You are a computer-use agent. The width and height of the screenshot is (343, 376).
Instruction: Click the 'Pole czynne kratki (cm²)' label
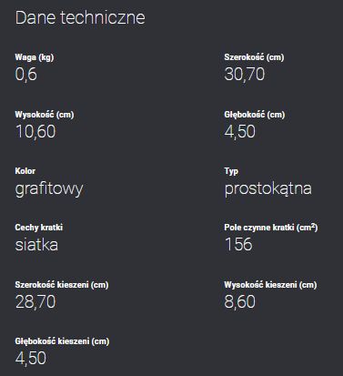coord(271,228)
